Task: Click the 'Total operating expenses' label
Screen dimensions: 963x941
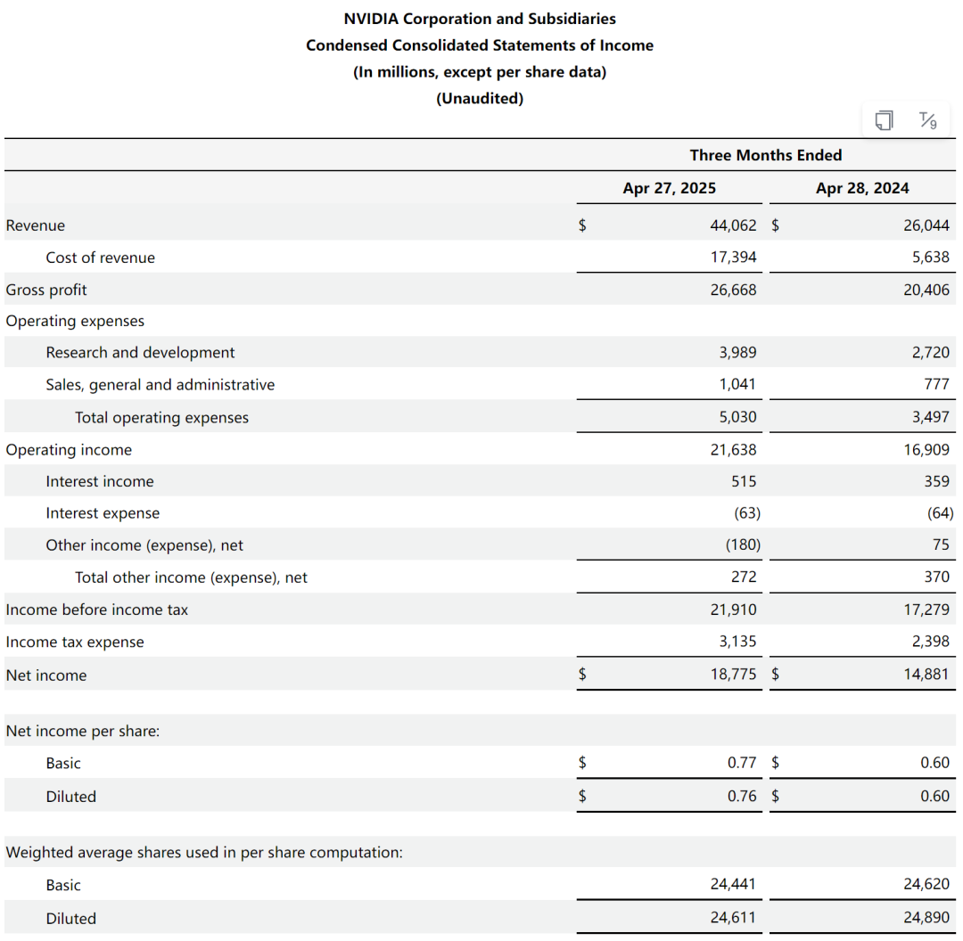Action: click(x=161, y=417)
